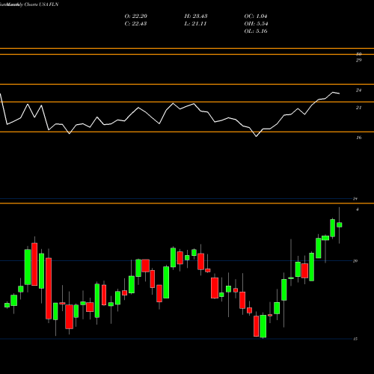Click the low value 'L: 21.11'
Screen dimensions: 374x374
(195, 24)
